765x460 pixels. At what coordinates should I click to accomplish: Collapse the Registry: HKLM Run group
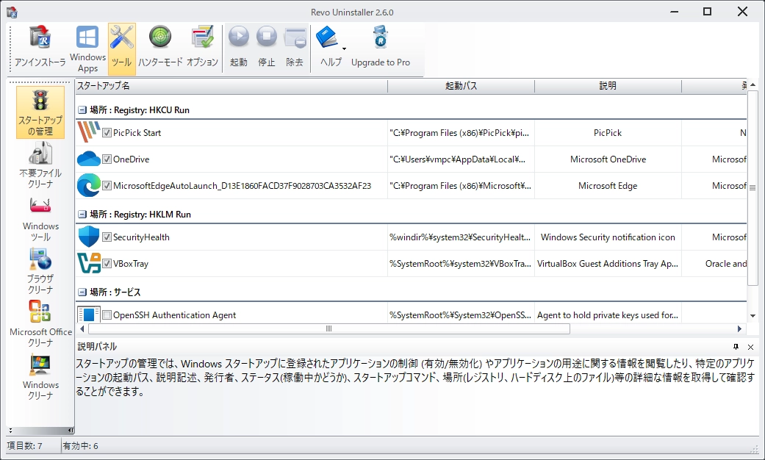(82, 215)
